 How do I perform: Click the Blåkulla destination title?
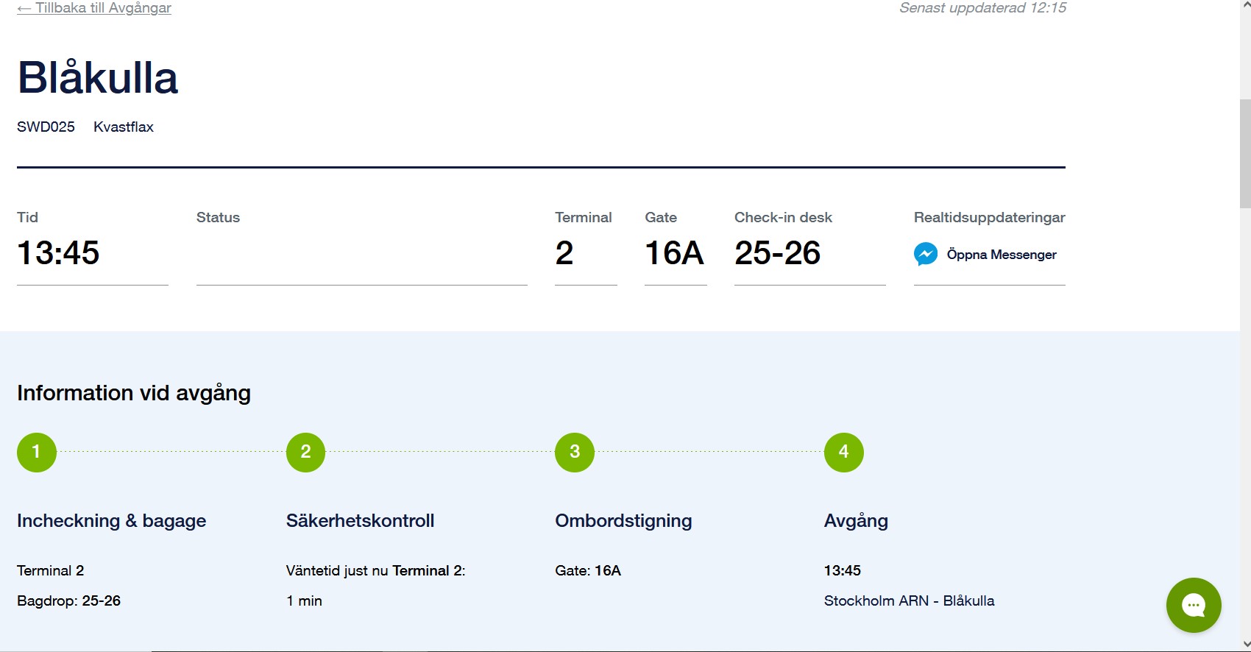98,78
